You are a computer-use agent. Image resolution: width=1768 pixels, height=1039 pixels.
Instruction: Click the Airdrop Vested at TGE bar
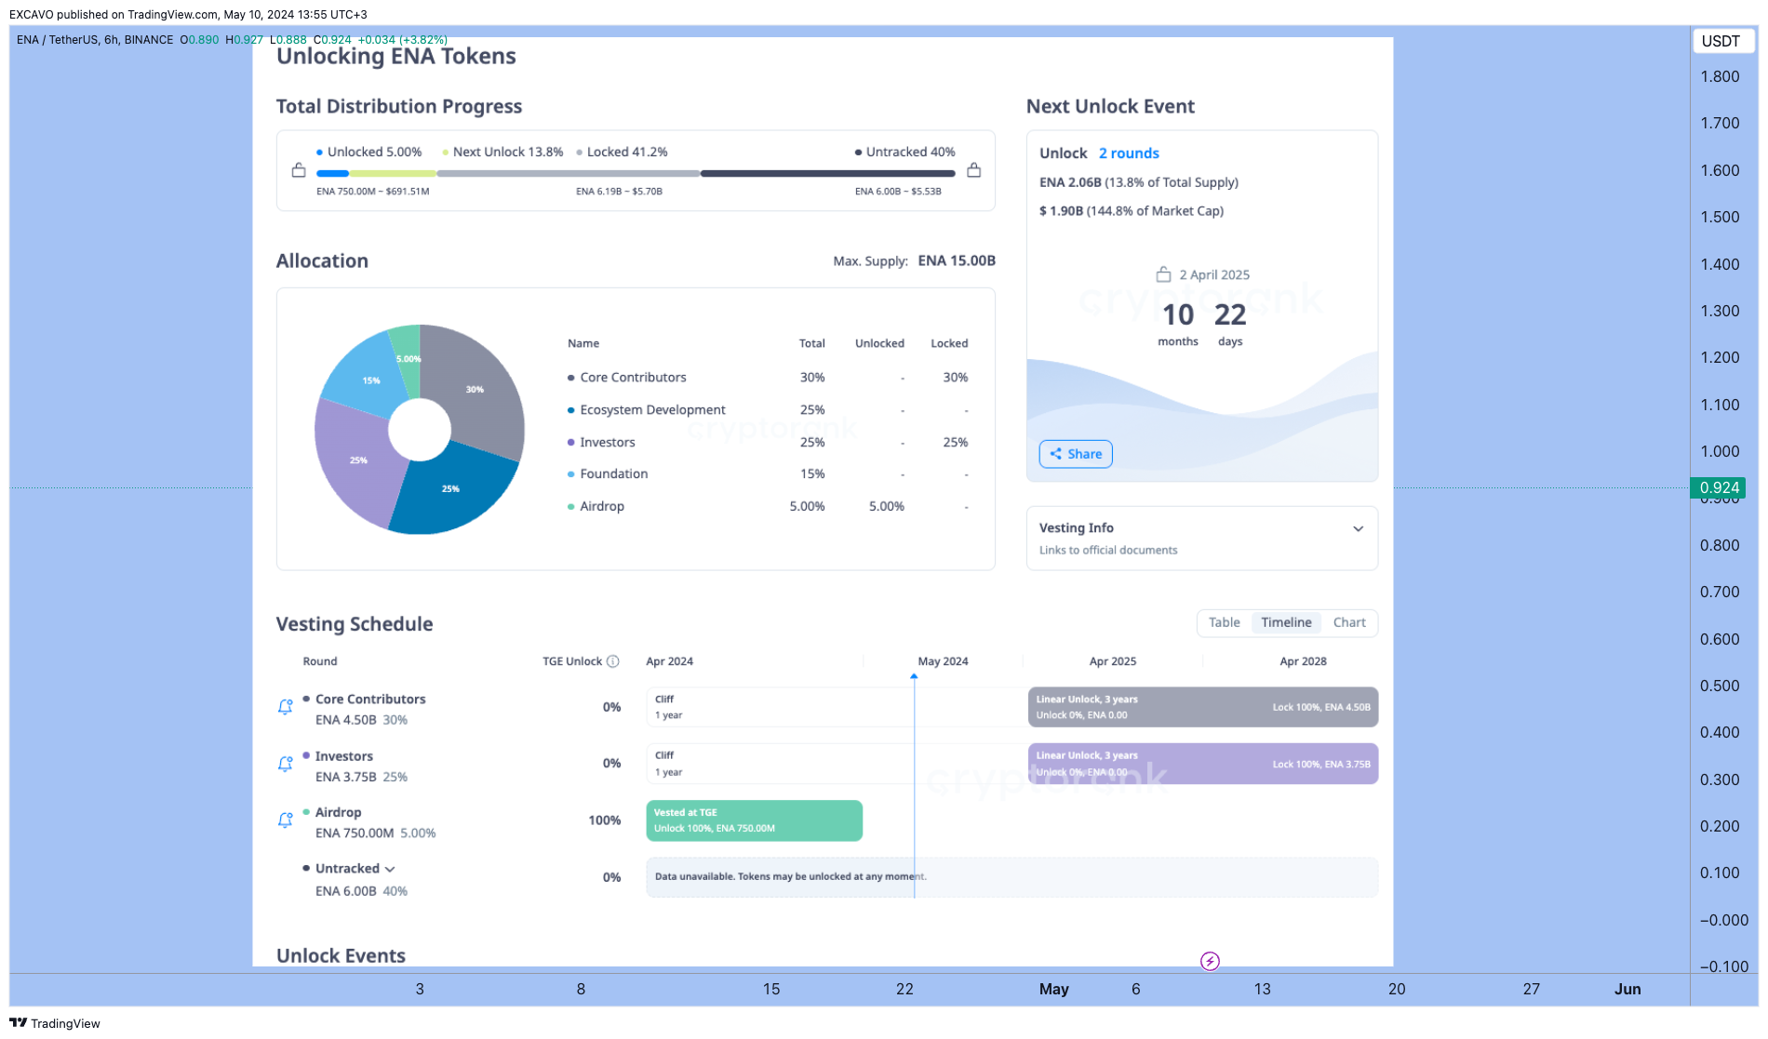755,820
